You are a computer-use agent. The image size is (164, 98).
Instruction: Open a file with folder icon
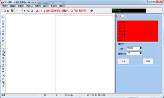click(8, 11)
